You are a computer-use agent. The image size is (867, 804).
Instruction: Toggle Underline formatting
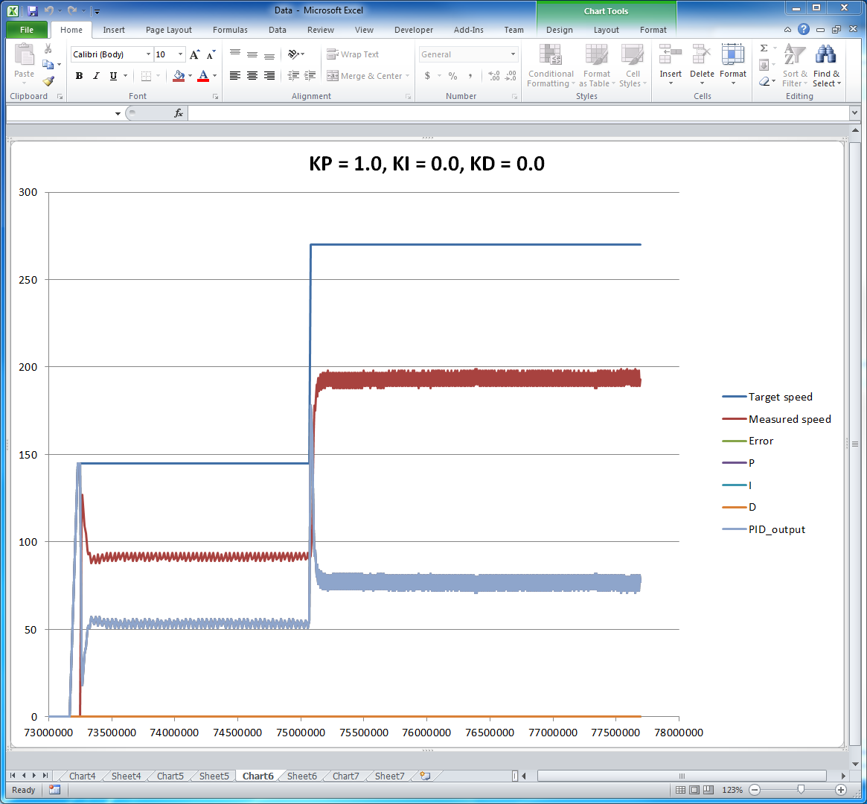pyautogui.click(x=113, y=76)
